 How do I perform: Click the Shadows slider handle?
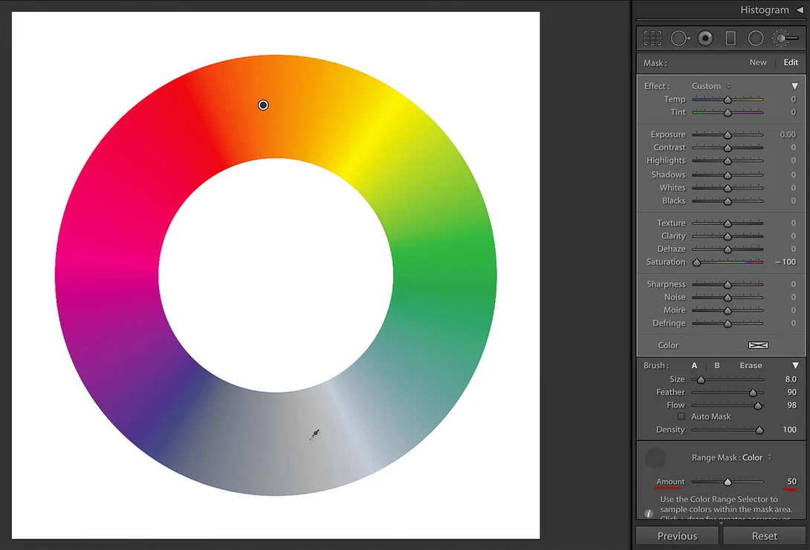(728, 175)
